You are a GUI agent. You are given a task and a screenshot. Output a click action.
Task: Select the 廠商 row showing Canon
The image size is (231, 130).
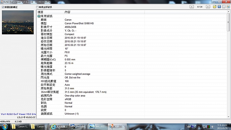point(132,20)
